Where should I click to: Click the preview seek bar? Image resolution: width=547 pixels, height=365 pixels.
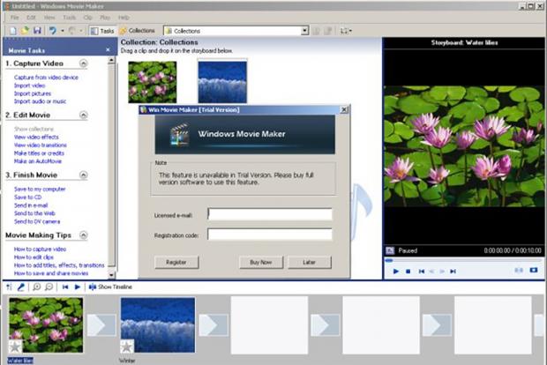[462, 260]
